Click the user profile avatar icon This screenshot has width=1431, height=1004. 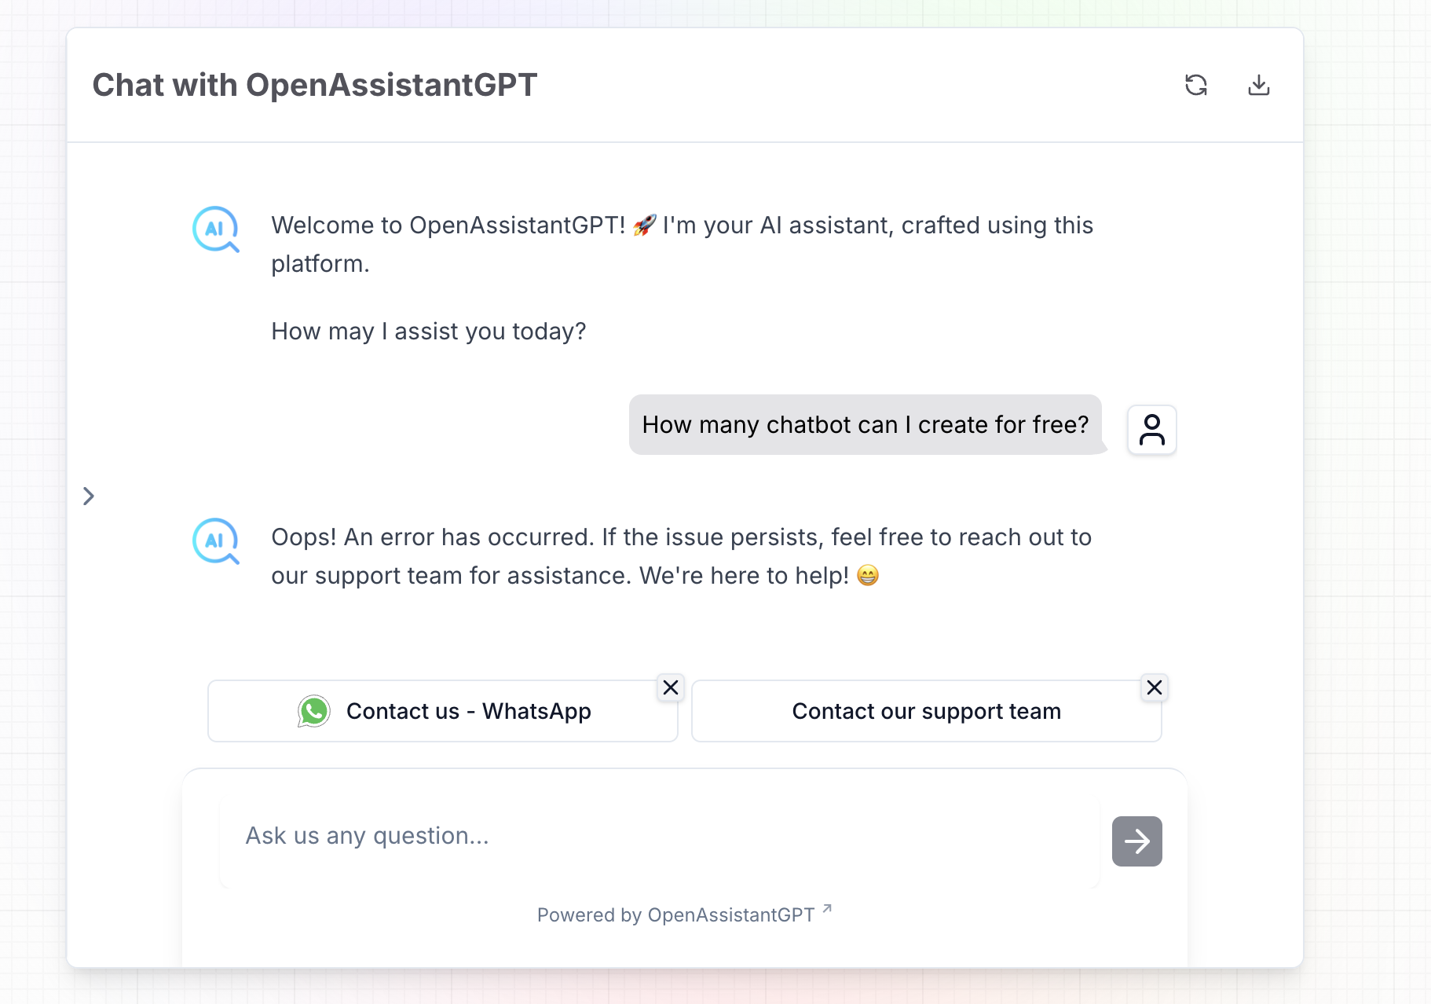tap(1151, 430)
